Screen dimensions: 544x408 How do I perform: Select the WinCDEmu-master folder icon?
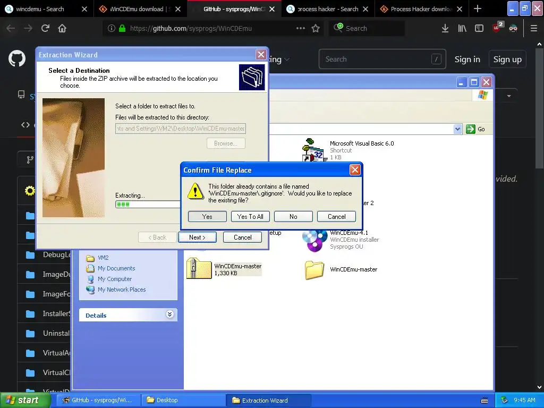coord(314,270)
